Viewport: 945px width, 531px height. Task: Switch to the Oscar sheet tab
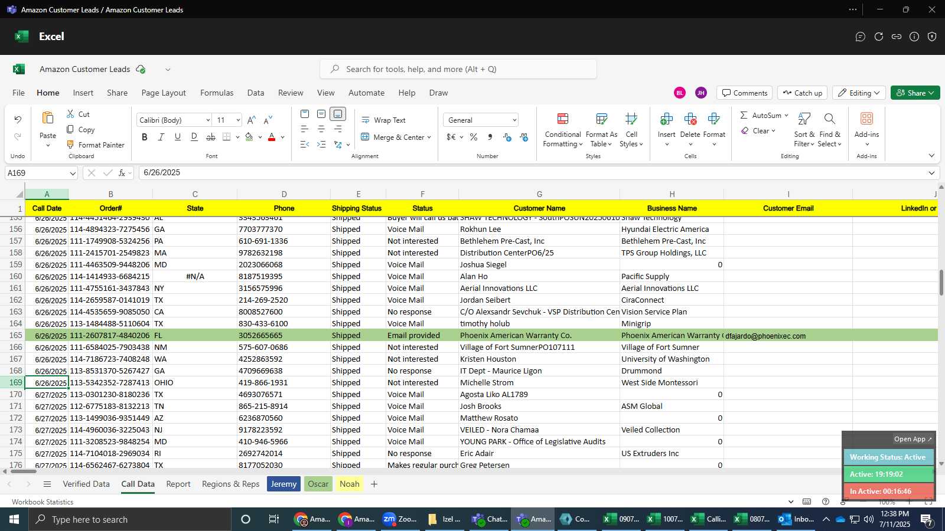(318, 484)
